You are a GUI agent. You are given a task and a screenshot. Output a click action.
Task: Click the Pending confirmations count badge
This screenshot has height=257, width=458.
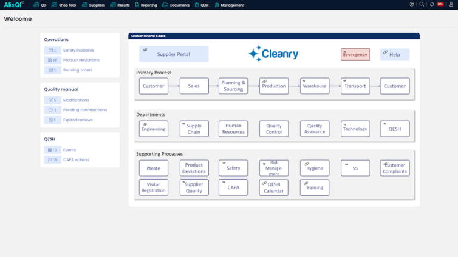[x=52, y=110]
